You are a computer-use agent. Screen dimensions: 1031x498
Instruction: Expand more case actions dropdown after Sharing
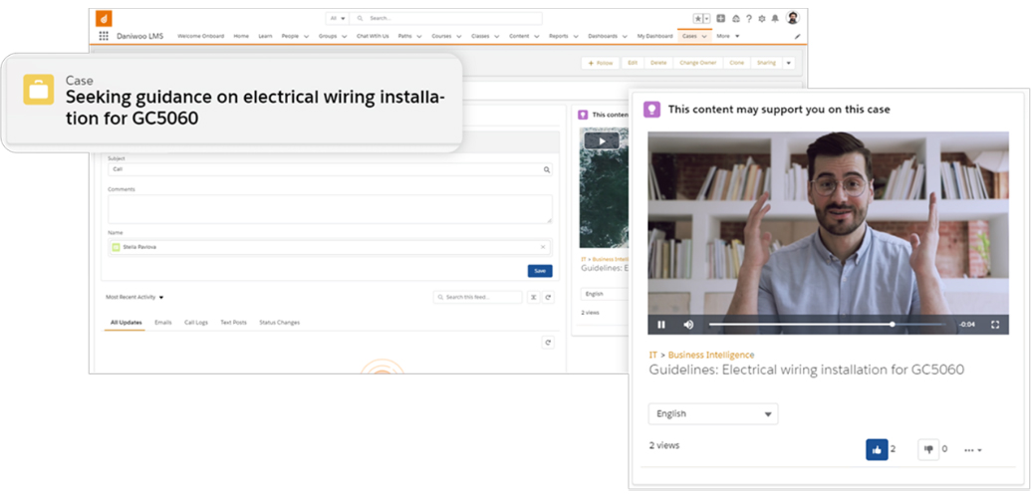[x=788, y=63]
